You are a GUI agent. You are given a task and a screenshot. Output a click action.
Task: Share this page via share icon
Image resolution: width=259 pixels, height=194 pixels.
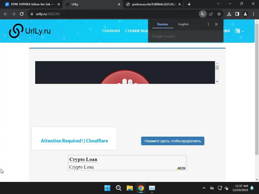[x=211, y=14]
